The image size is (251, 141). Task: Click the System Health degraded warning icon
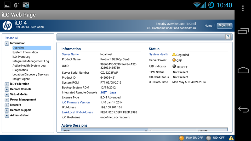(174, 55)
